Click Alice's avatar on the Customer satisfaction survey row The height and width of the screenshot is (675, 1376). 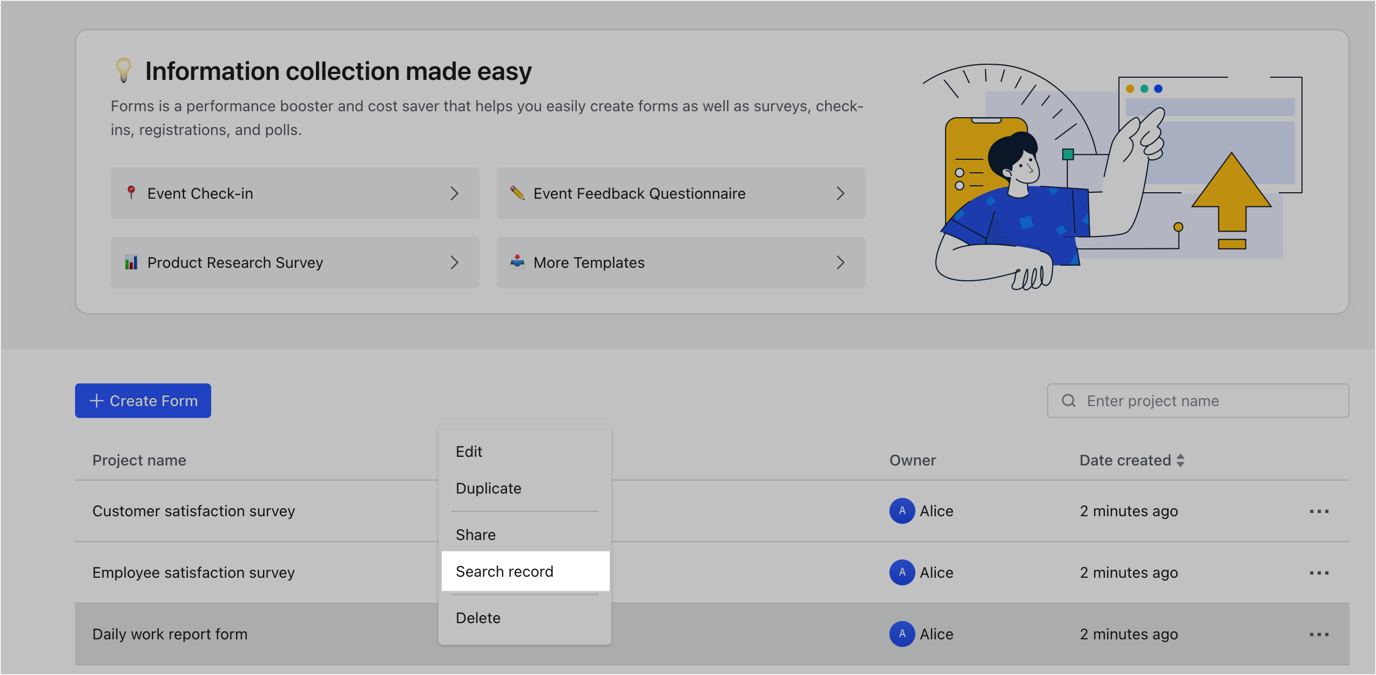point(901,511)
